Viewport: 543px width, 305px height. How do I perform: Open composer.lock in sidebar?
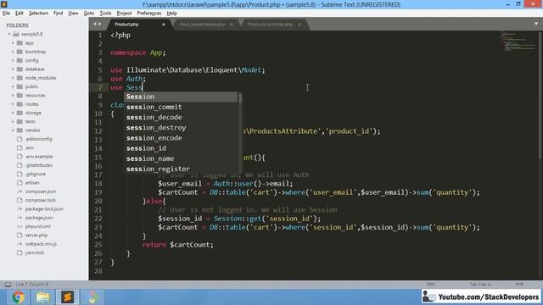point(40,200)
